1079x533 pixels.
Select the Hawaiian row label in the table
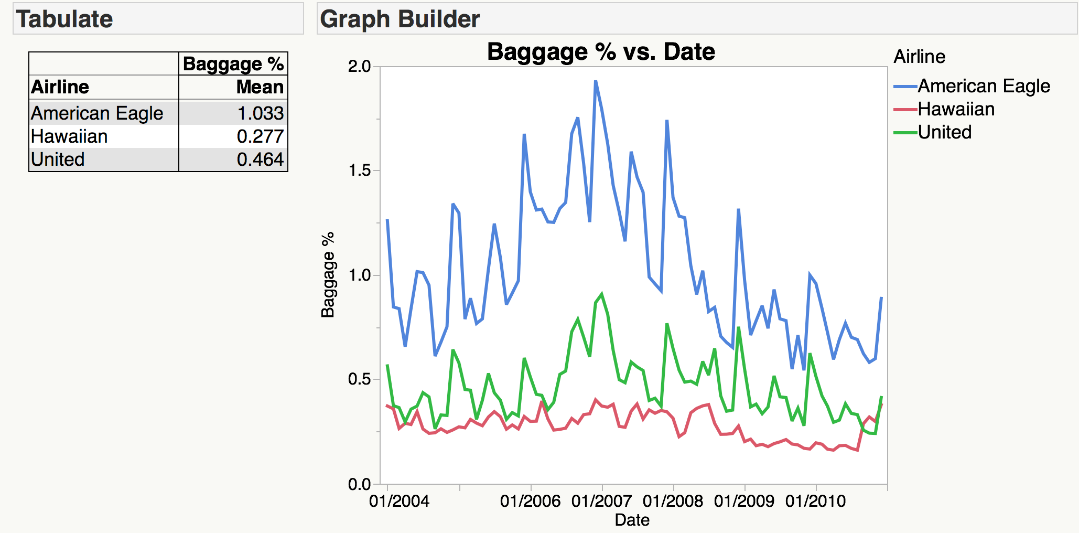[69, 136]
